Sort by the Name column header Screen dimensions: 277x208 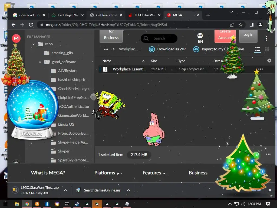tap(107, 61)
